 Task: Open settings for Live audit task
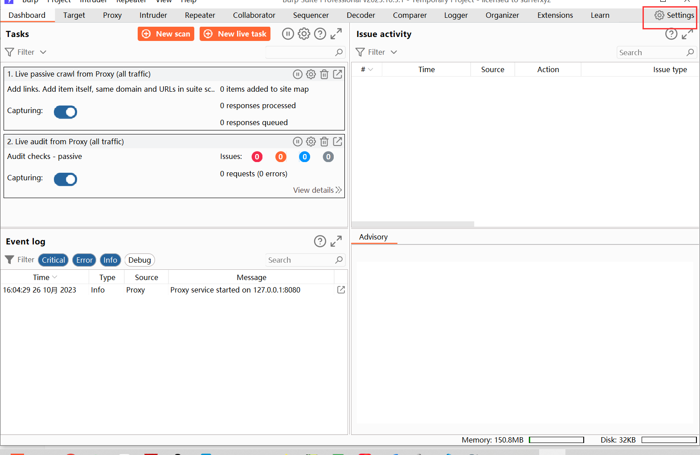tap(311, 142)
